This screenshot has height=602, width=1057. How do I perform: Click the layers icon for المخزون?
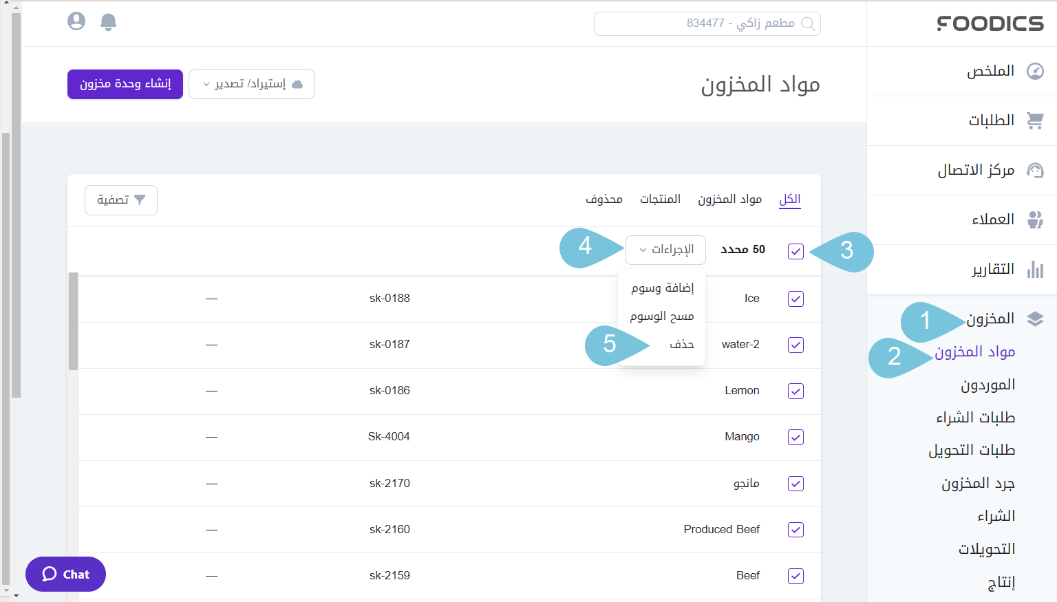pos(1035,319)
